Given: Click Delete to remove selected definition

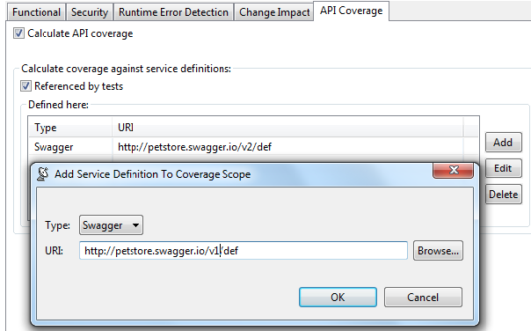Looking at the screenshot, I should coord(503,195).
